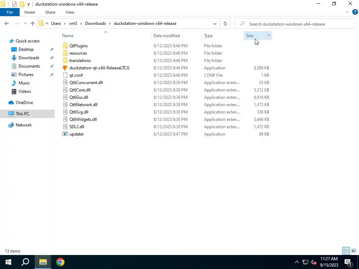Navigate to vm5 in breadcrumb
Viewport: 359px width, 269px height.
pos(73,23)
